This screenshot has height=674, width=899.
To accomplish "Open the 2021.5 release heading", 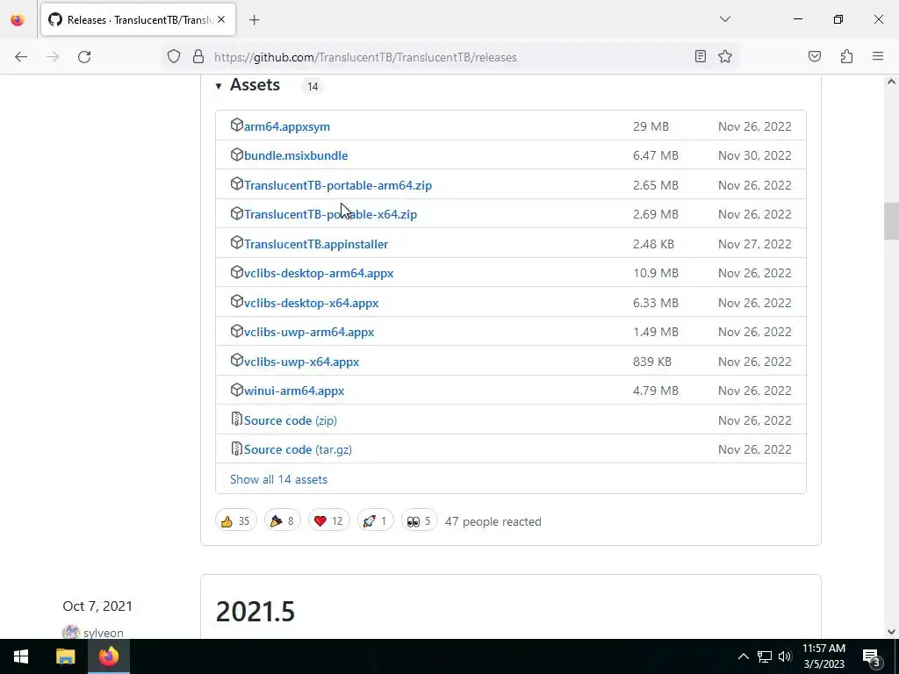I will click(255, 611).
